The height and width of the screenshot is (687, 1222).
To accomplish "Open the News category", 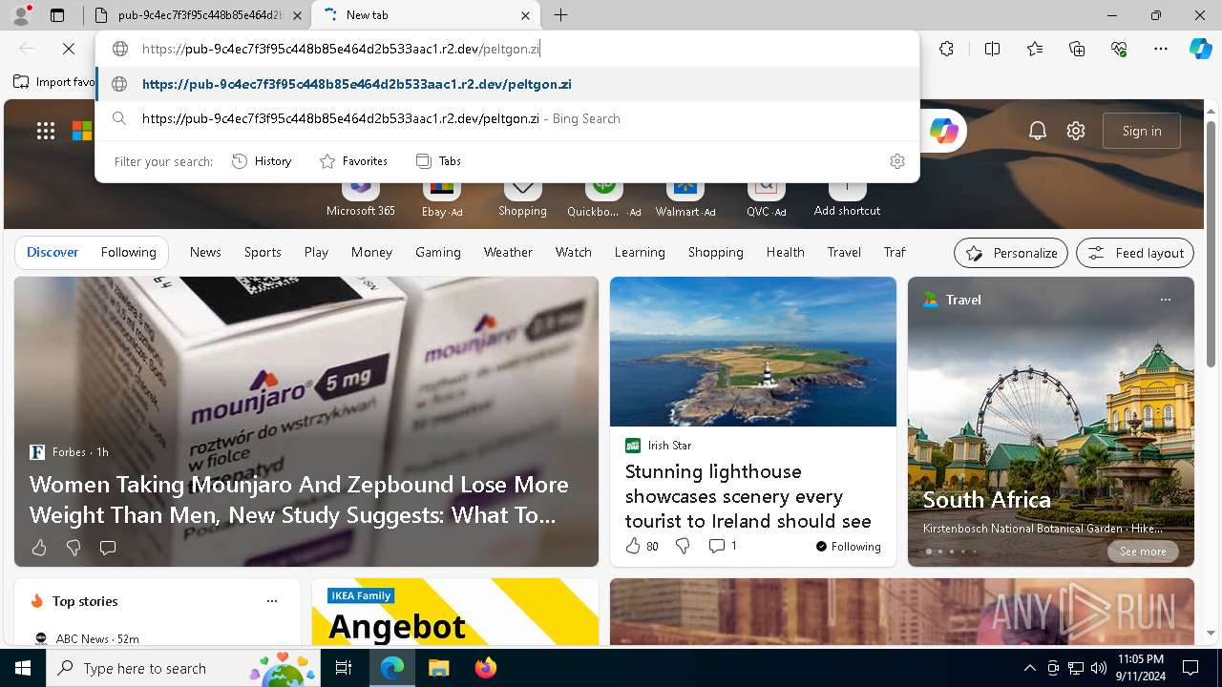I will pyautogui.click(x=205, y=252).
